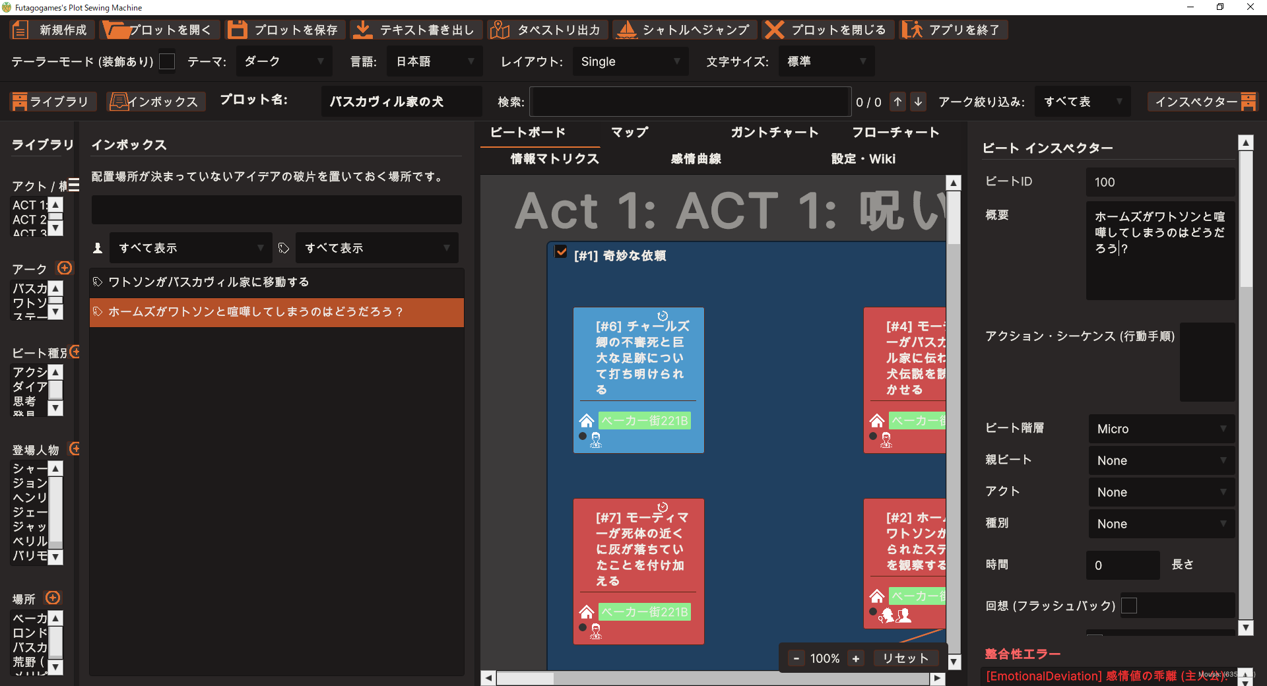Image resolution: width=1267 pixels, height=686 pixels.
Task: Zoom out with the minus button
Action: pos(796,658)
